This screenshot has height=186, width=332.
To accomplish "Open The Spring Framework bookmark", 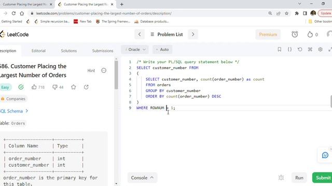I will (x=113, y=22).
